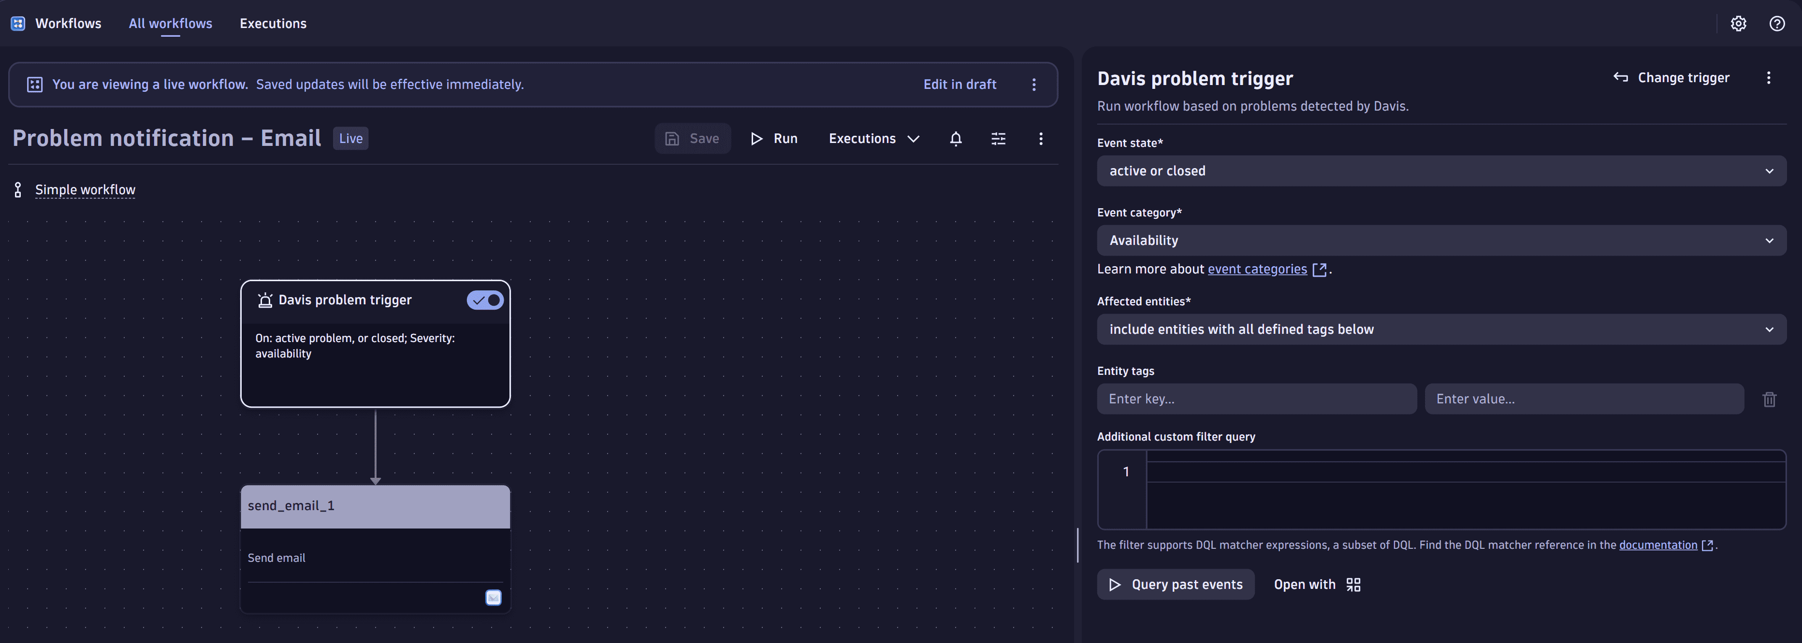Open the event categories link
Viewport: 1802px width, 643px height.
(x=1257, y=269)
